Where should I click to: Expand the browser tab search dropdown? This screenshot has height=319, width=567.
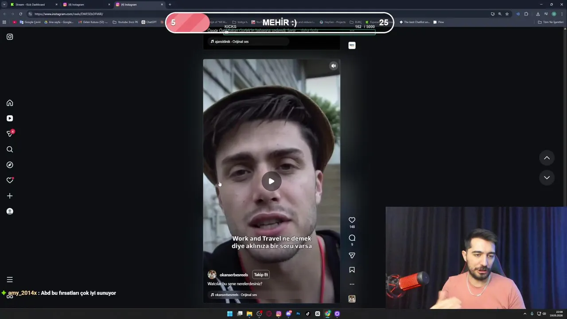4,4
